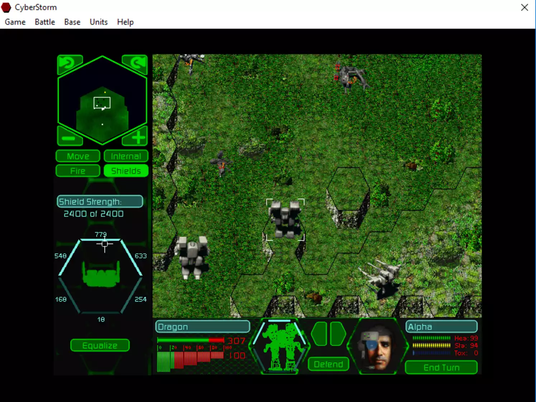536x402 pixels.
Task: Rotate the minimap view counterclockwise
Action: [x=70, y=62]
